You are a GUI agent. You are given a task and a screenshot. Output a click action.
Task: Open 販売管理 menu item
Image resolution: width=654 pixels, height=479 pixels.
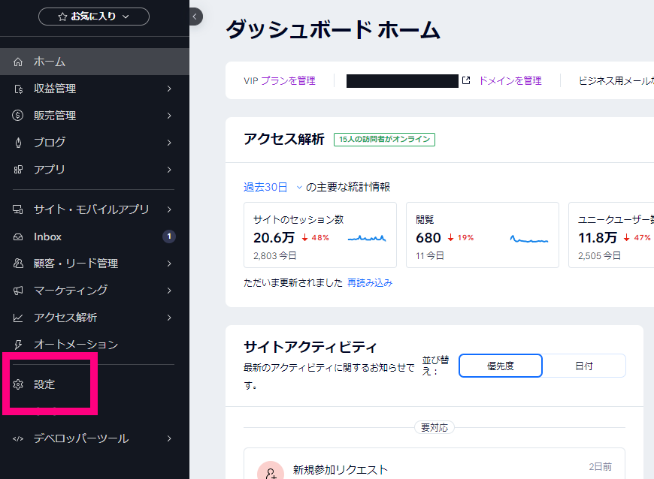(95, 116)
